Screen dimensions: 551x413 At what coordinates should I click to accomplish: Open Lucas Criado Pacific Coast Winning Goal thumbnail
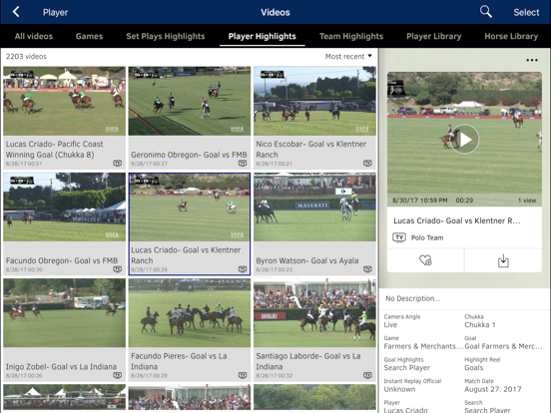(64, 101)
